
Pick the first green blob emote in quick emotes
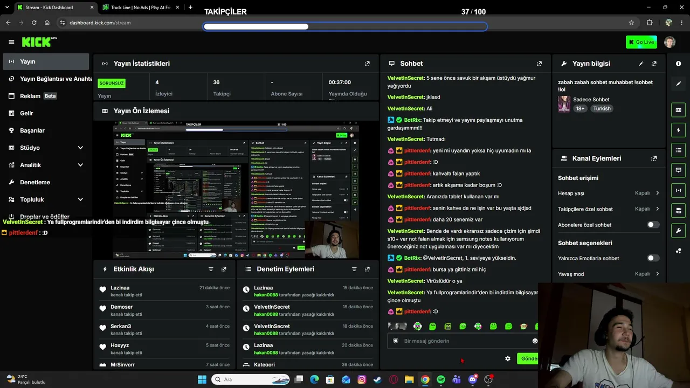432,326
